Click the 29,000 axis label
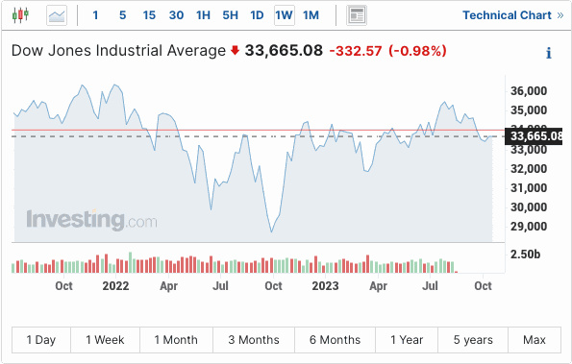 tap(529, 227)
